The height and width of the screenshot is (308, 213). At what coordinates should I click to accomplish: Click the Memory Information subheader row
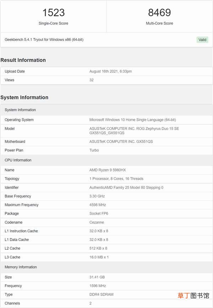[106, 267]
